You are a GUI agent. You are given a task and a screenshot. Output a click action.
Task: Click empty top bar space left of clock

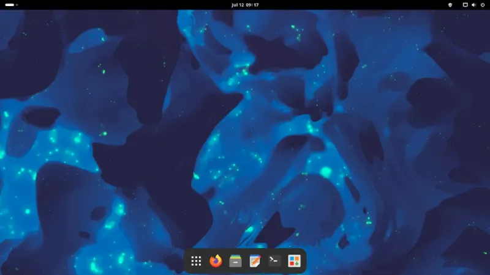point(123,4)
